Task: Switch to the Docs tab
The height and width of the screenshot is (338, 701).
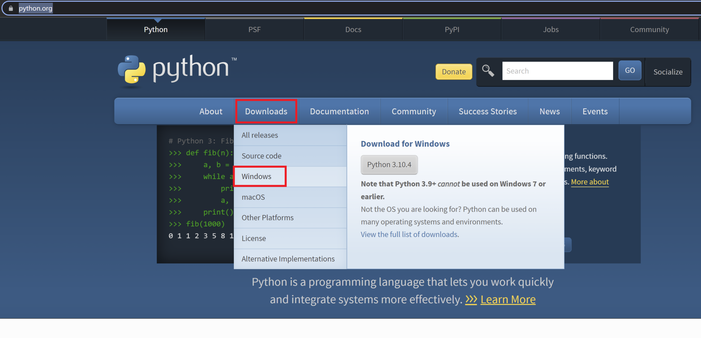Action: tap(353, 29)
